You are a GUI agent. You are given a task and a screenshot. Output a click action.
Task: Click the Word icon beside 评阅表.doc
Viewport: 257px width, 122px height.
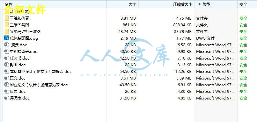click(7, 98)
